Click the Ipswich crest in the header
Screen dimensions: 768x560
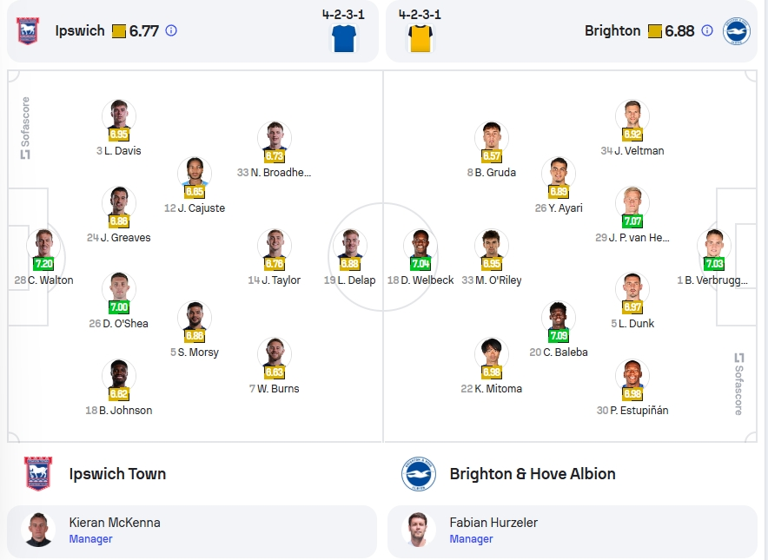tap(28, 31)
